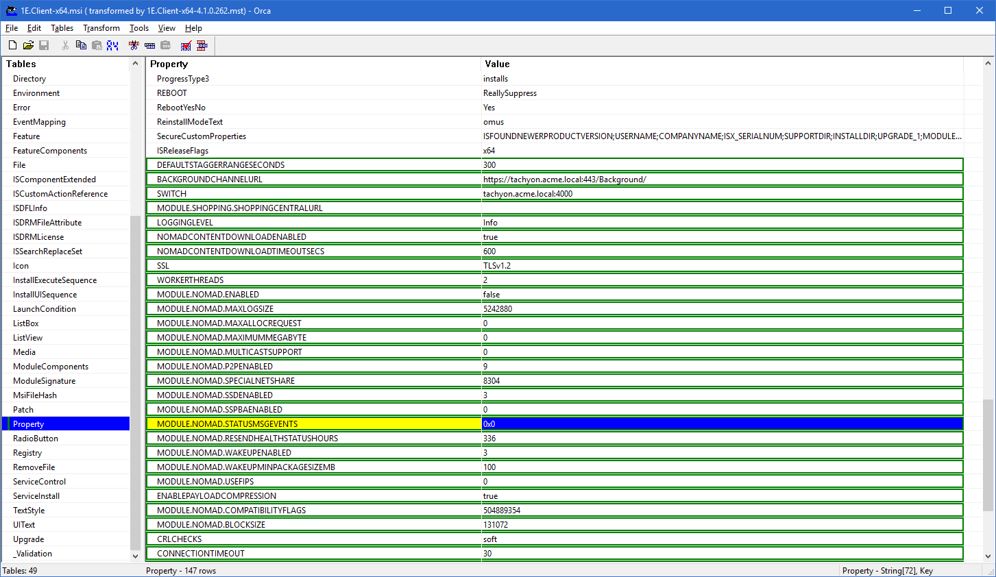Click the Copy Row toolbar icon
Viewport: 996px width, 577px height.
coord(149,45)
